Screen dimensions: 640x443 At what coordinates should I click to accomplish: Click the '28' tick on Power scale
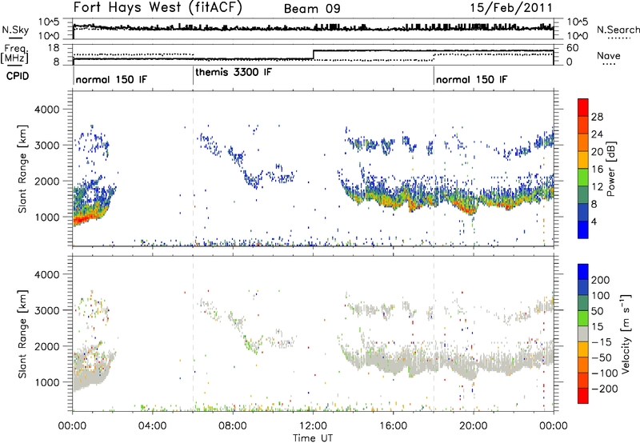(597, 117)
